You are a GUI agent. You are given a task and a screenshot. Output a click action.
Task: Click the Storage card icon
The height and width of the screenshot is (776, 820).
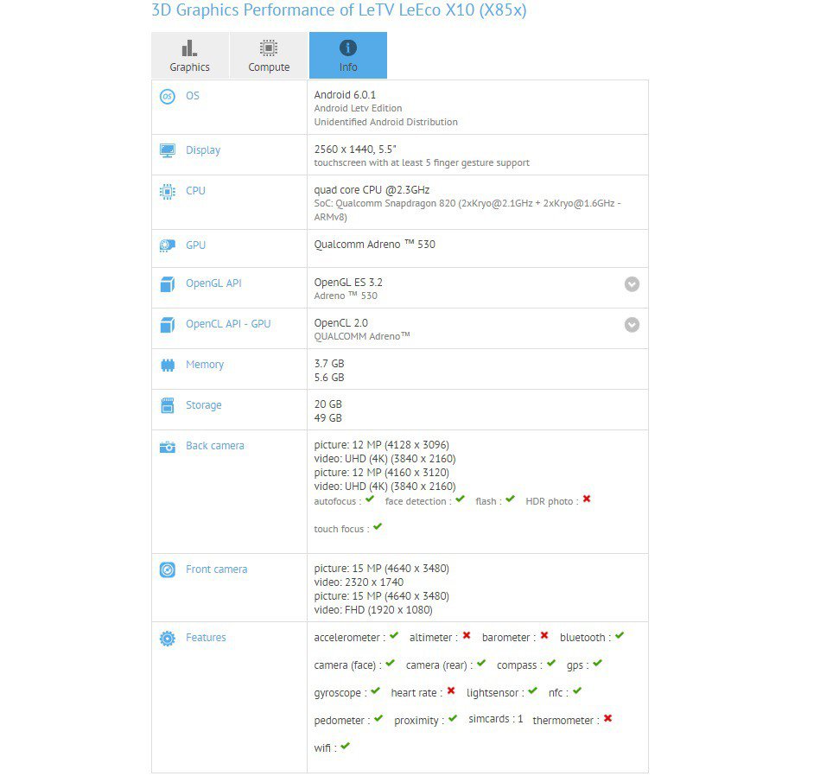(168, 405)
